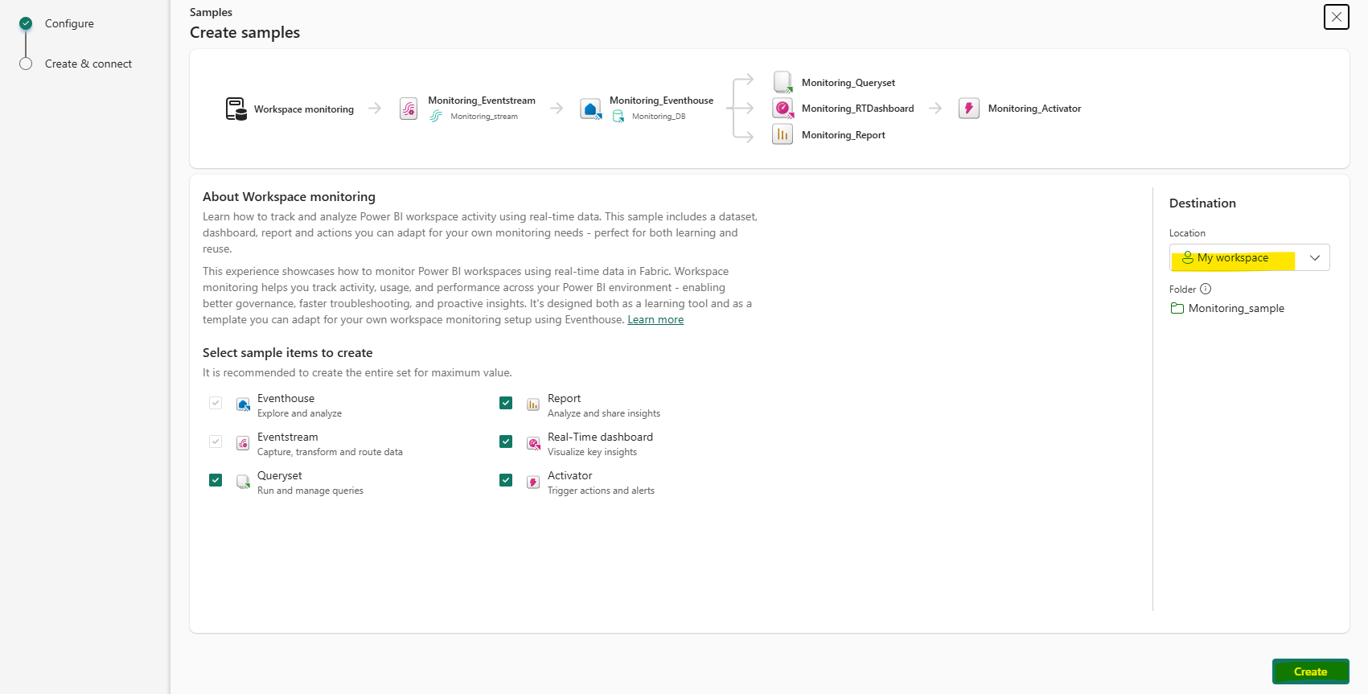1368x694 pixels.
Task: Toggle the Eventstream checkbox
Action: pyautogui.click(x=216, y=441)
